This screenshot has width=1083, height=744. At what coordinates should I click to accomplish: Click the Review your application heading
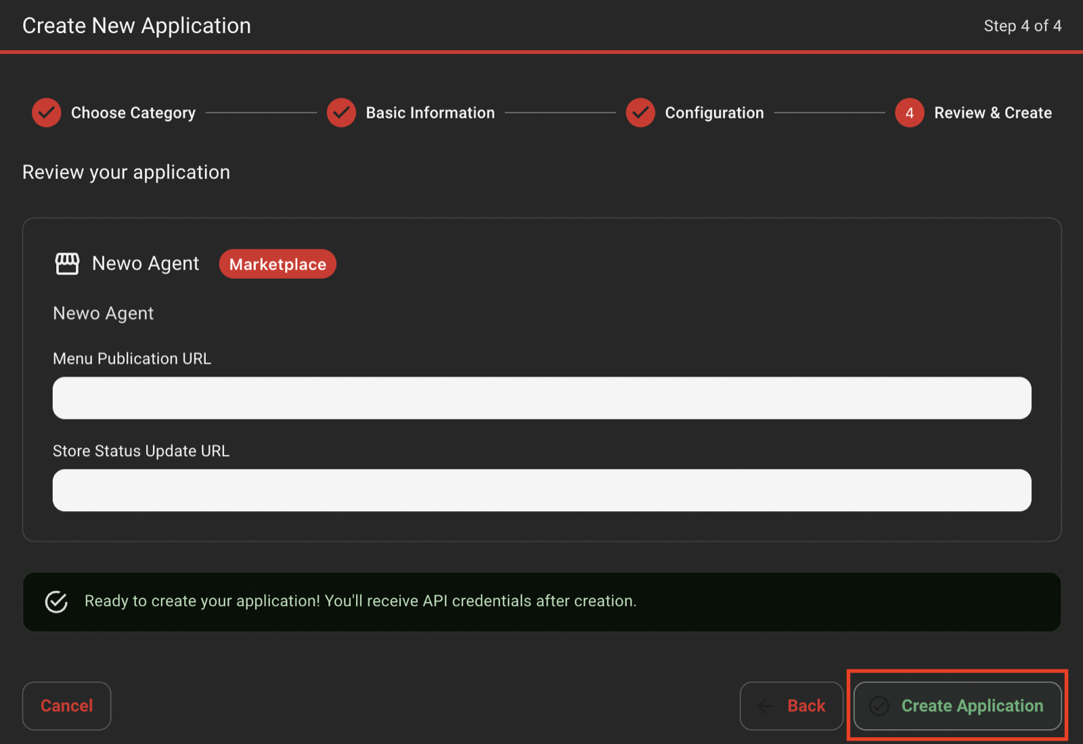(x=126, y=172)
